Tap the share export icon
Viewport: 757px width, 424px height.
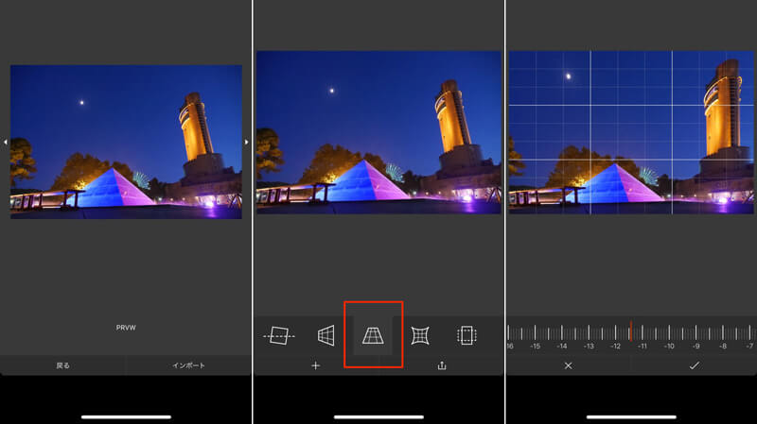coord(441,365)
